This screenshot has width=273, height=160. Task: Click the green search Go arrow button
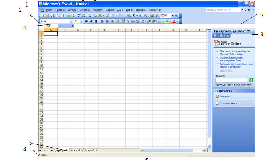(251, 80)
